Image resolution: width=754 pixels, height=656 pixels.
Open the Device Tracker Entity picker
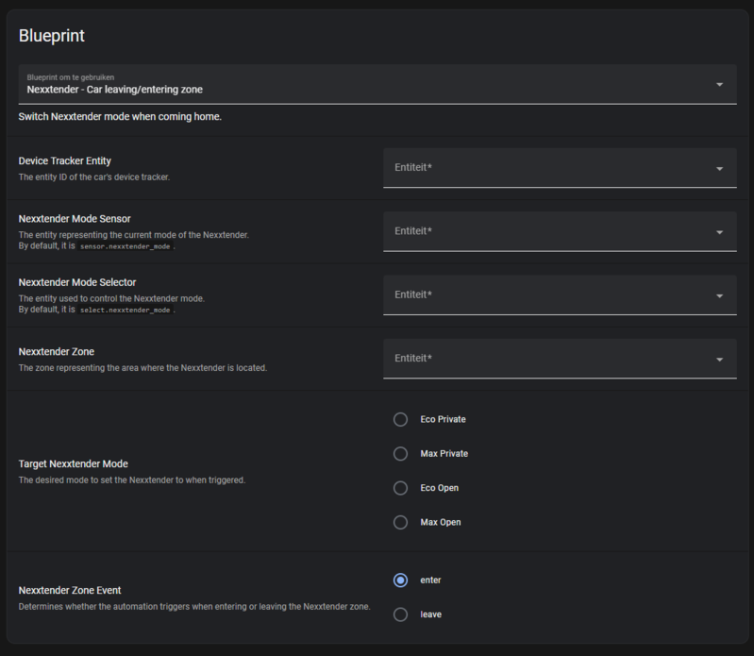click(560, 168)
